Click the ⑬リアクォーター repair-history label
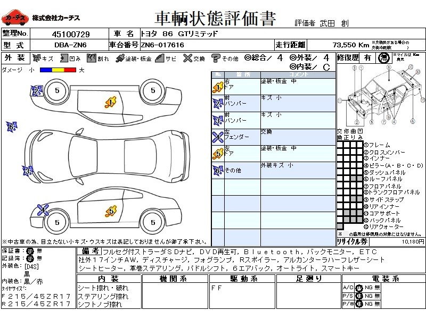 pyautogui.click(x=383, y=227)
